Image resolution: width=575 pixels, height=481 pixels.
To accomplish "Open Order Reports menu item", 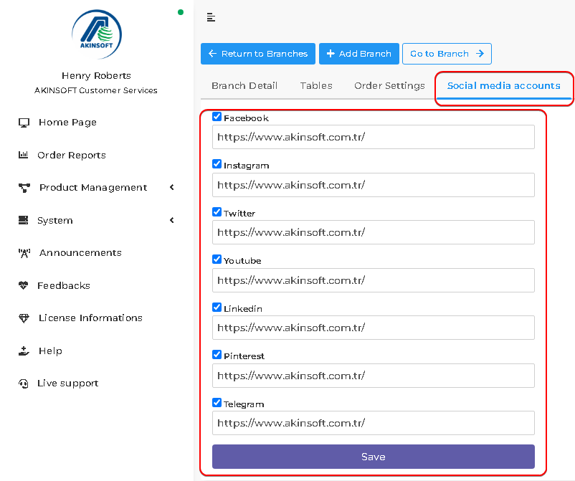I will 72,156.
